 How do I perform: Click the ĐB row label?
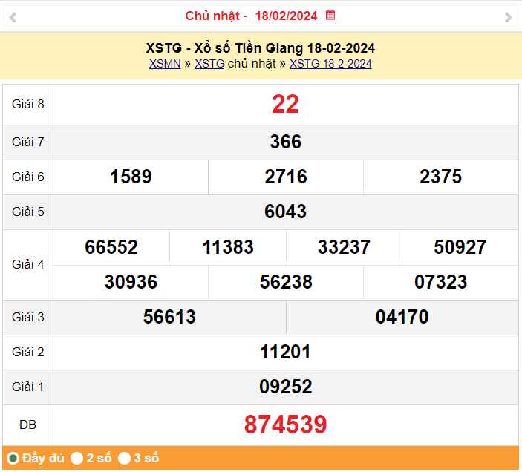tap(27, 425)
